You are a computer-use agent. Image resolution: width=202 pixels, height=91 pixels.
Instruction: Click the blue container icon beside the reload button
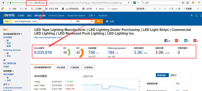pyautogui.click(x=134, y=3)
